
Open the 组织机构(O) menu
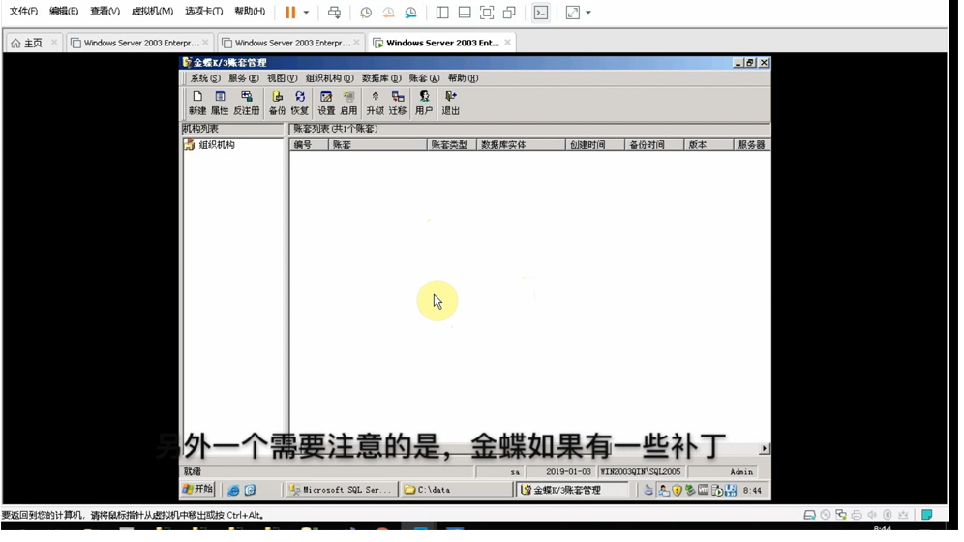pyautogui.click(x=329, y=78)
